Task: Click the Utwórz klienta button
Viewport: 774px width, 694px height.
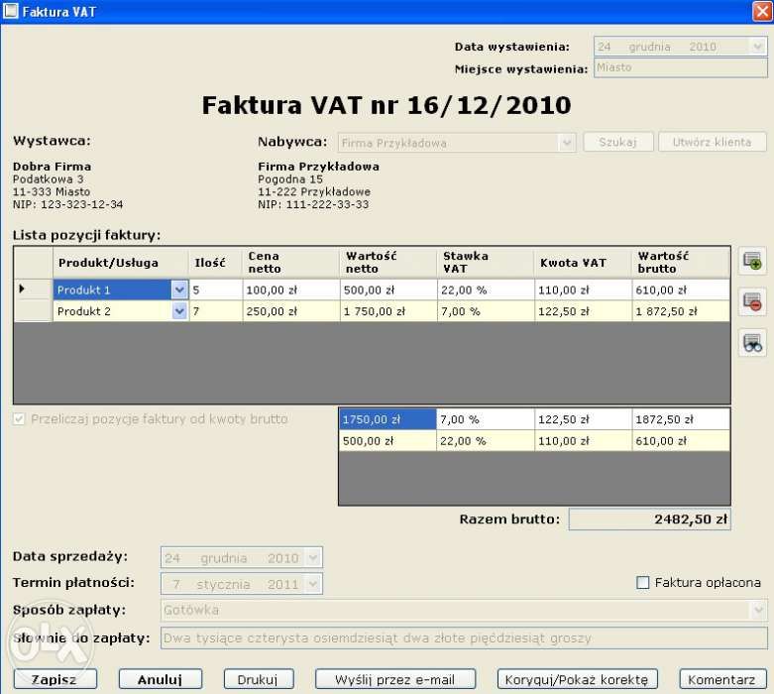Action: tap(713, 142)
